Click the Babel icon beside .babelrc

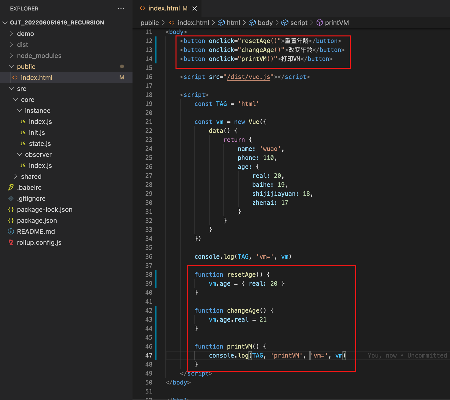[11, 187]
